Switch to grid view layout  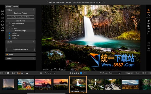(x=14, y=73)
